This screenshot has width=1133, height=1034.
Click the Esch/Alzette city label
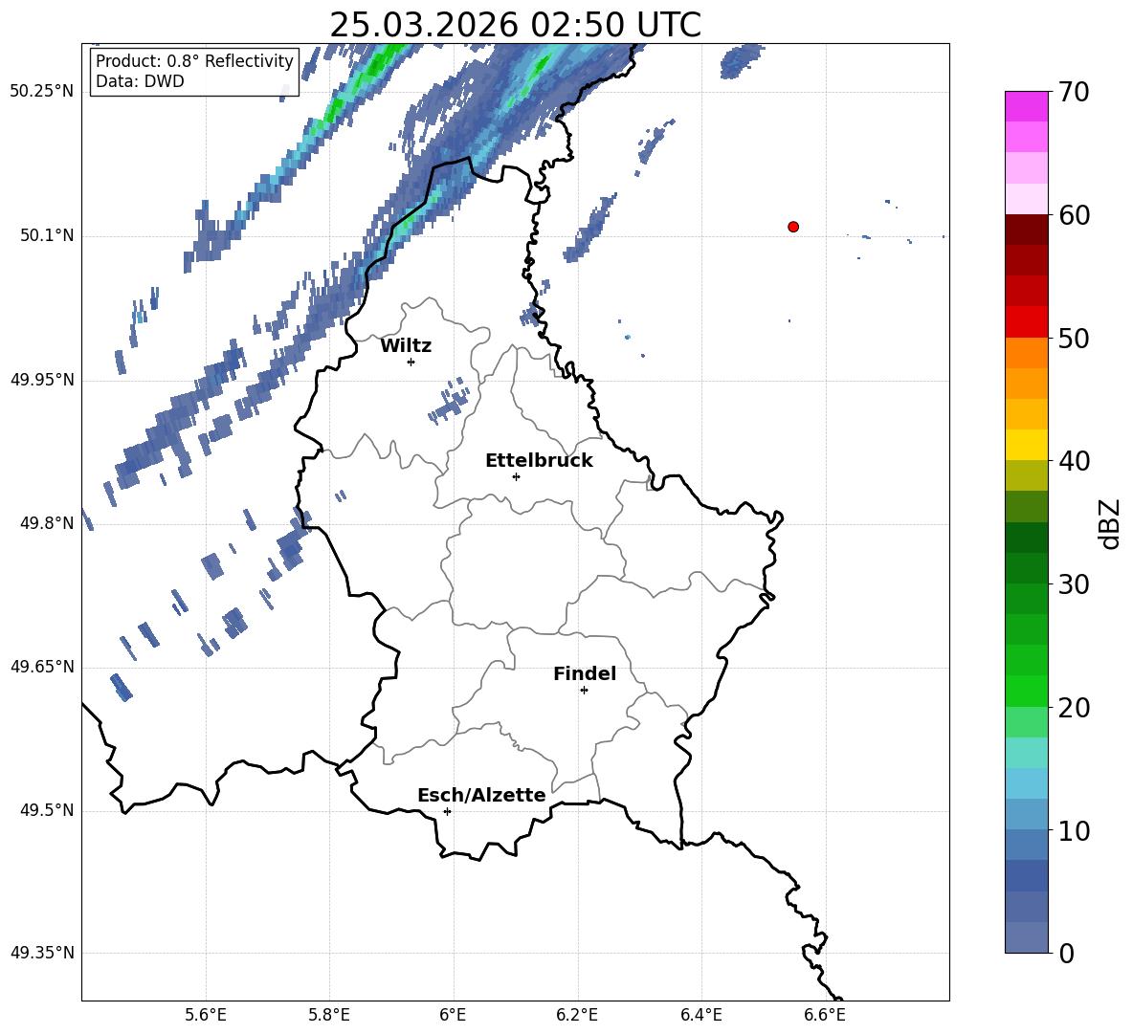[481, 795]
